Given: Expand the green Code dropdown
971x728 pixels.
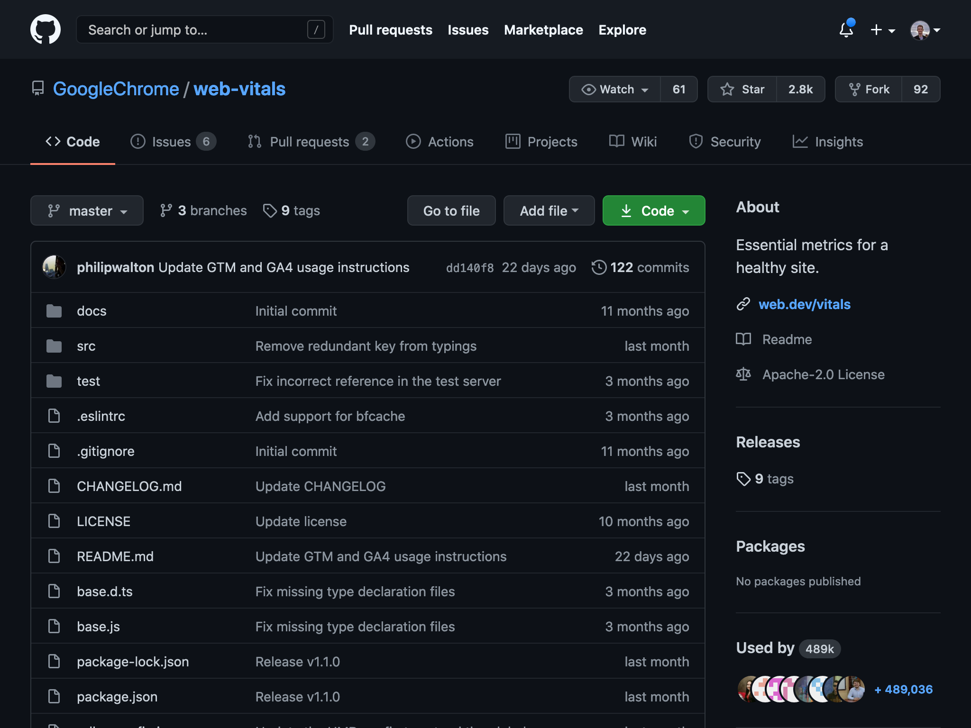Looking at the screenshot, I should (x=654, y=210).
